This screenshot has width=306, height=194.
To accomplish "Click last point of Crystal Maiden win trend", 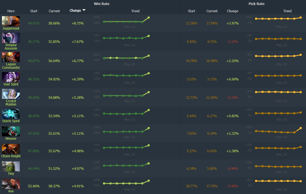I will [149, 92].
